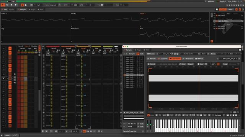Viewport: 245px width, 137px height.
Task: Toggle loop pattern playback icon
Action: pyautogui.click(x=7, y=5)
